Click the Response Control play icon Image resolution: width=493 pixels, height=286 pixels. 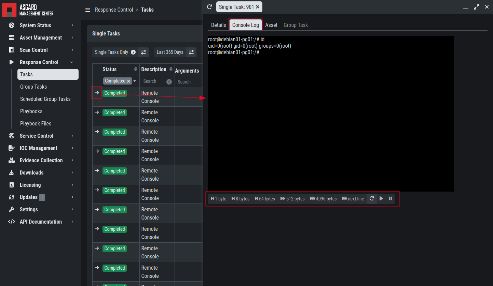[12, 62]
